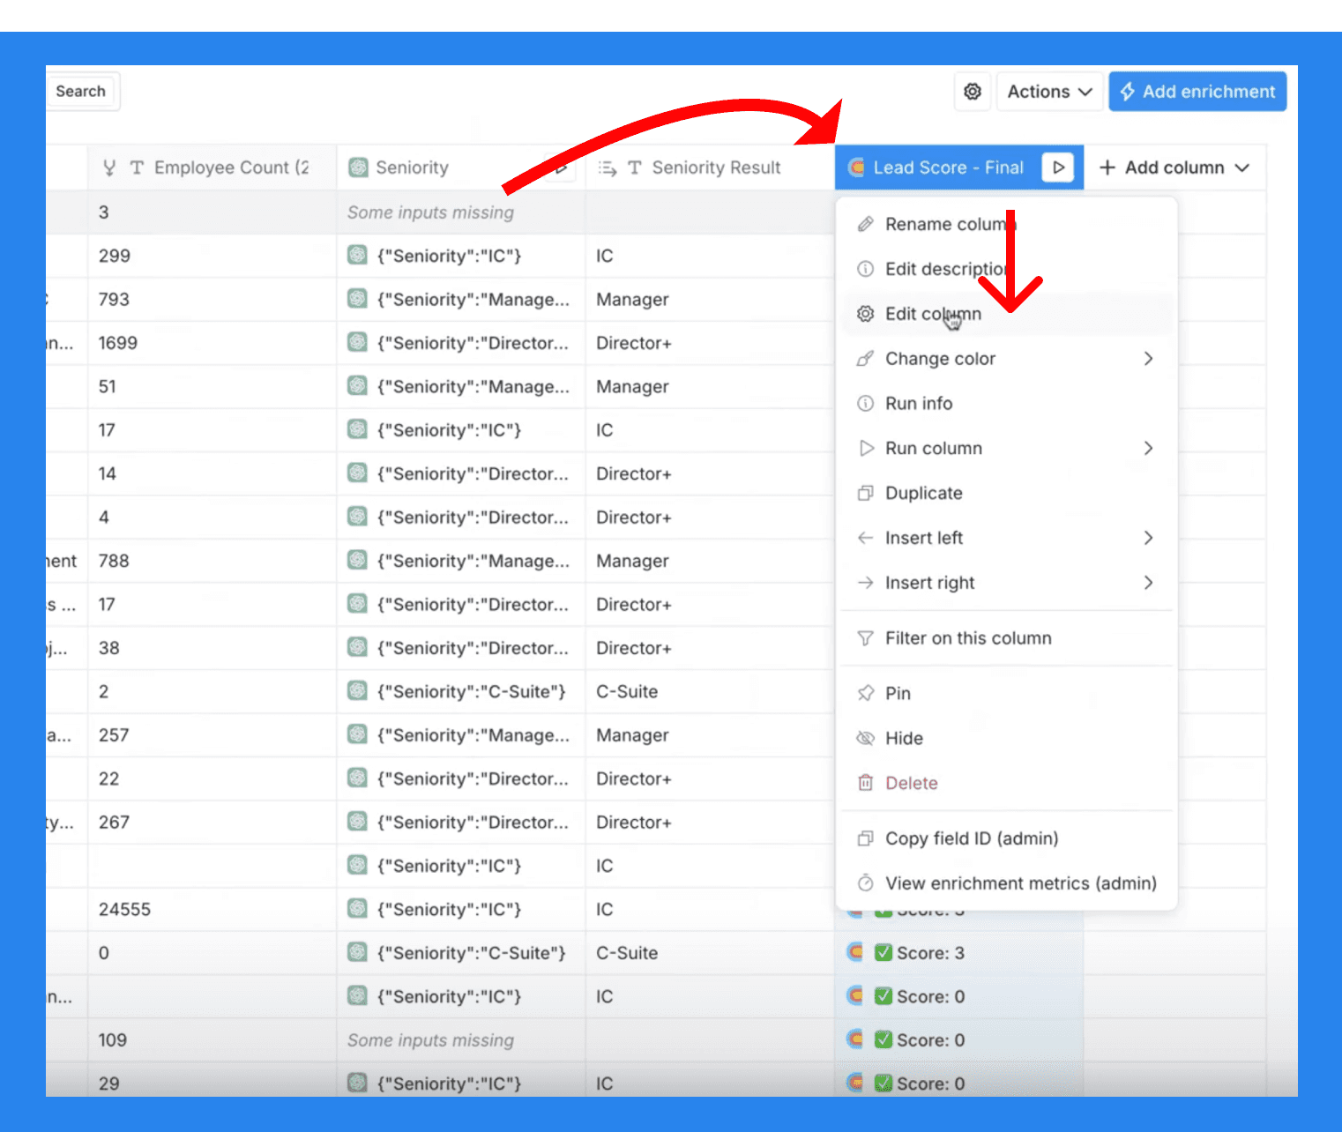Select the red Delete option
The image size is (1342, 1132).
pyautogui.click(x=1007, y=783)
